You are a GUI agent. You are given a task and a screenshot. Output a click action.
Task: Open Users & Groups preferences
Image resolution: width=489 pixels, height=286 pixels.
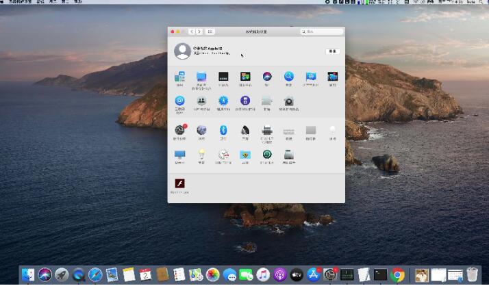pyautogui.click(x=201, y=101)
